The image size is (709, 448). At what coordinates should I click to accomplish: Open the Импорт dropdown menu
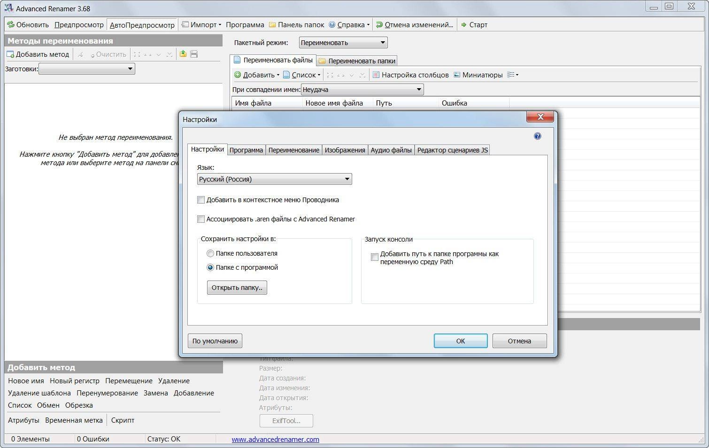[201, 24]
